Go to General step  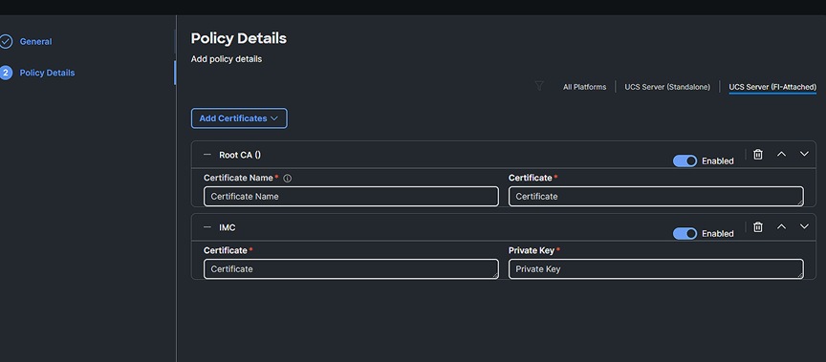35,42
